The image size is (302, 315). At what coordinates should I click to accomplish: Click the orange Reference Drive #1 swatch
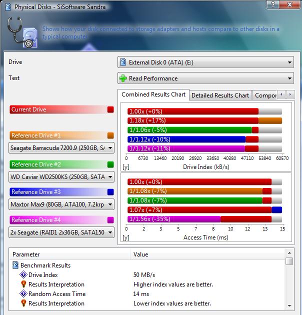[x=110, y=135]
